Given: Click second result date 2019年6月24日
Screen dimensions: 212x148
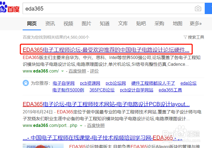Looking at the screenshot, I should tap(38, 112).
